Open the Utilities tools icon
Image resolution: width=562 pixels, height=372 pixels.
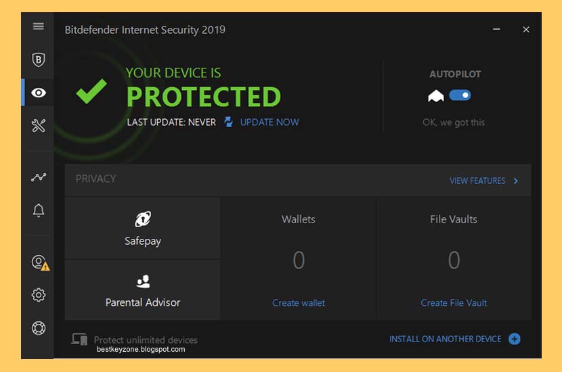pos(39,126)
